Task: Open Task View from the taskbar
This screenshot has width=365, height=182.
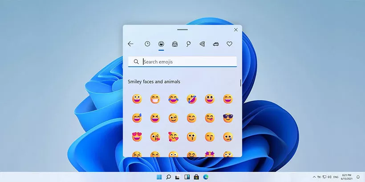Action: click(178, 177)
